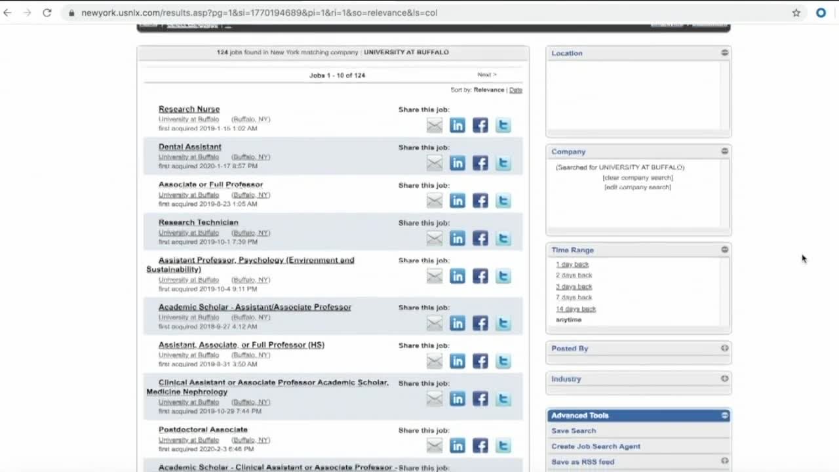Share Academic Scholar - Assistant/Associate Professor on LinkedIn

click(458, 323)
